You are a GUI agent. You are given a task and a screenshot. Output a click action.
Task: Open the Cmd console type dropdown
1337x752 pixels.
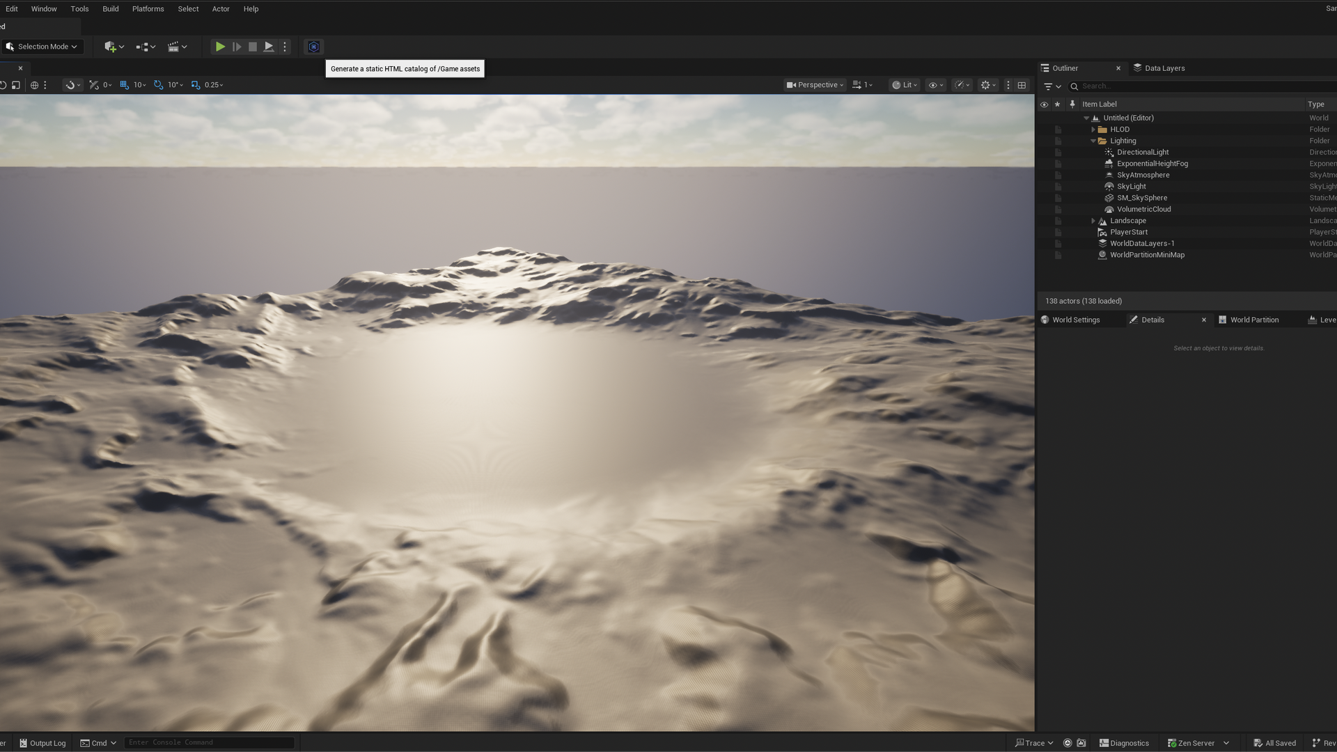coord(98,743)
